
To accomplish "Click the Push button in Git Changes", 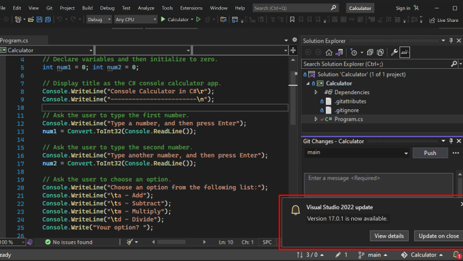I will pyautogui.click(x=430, y=153).
